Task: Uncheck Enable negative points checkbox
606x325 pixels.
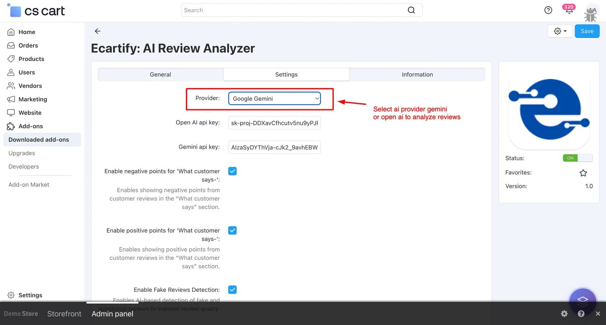Action: 233,171
